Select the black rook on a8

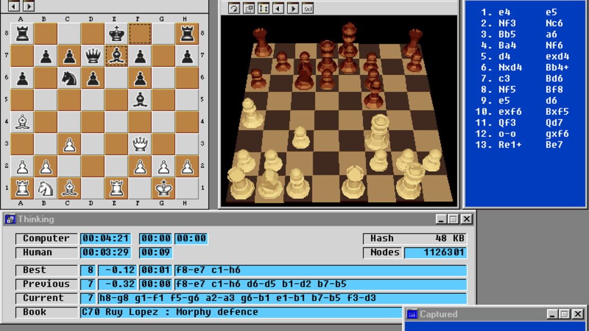[x=22, y=34]
